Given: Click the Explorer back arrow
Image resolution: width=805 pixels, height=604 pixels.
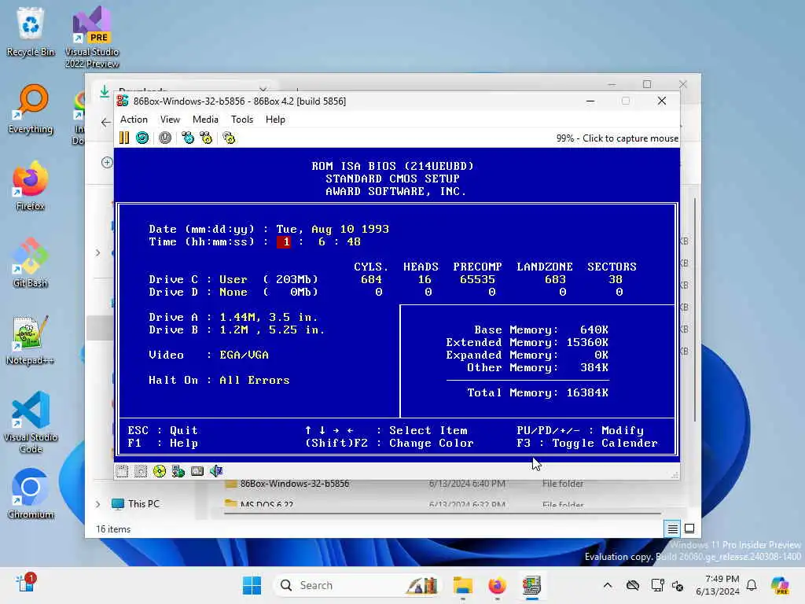Looking at the screenshot, I should click(x=106, y=122).
